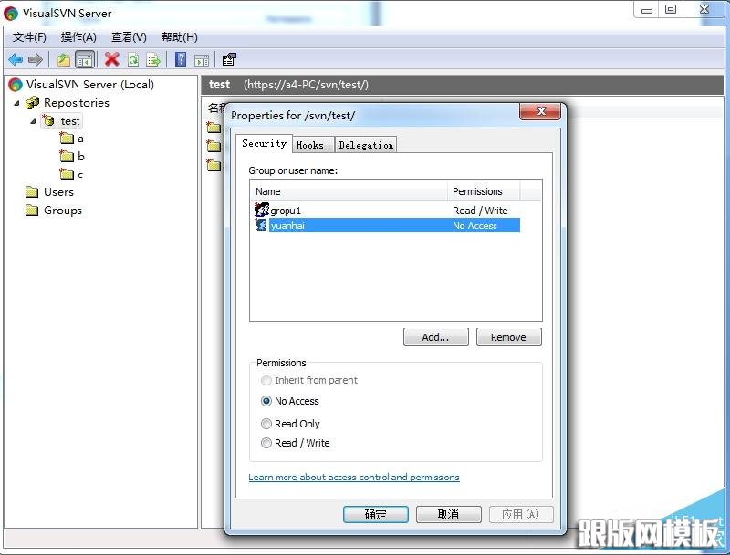730x555 pixels.
Task: Click 'No Access' permission cell of yuanhai
Action: click(474, 225)
